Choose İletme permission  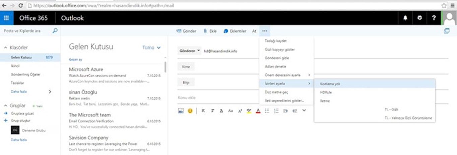point(375,101)
